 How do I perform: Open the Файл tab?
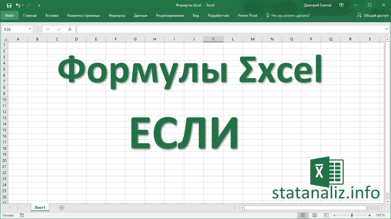click(x=9, y=16)
